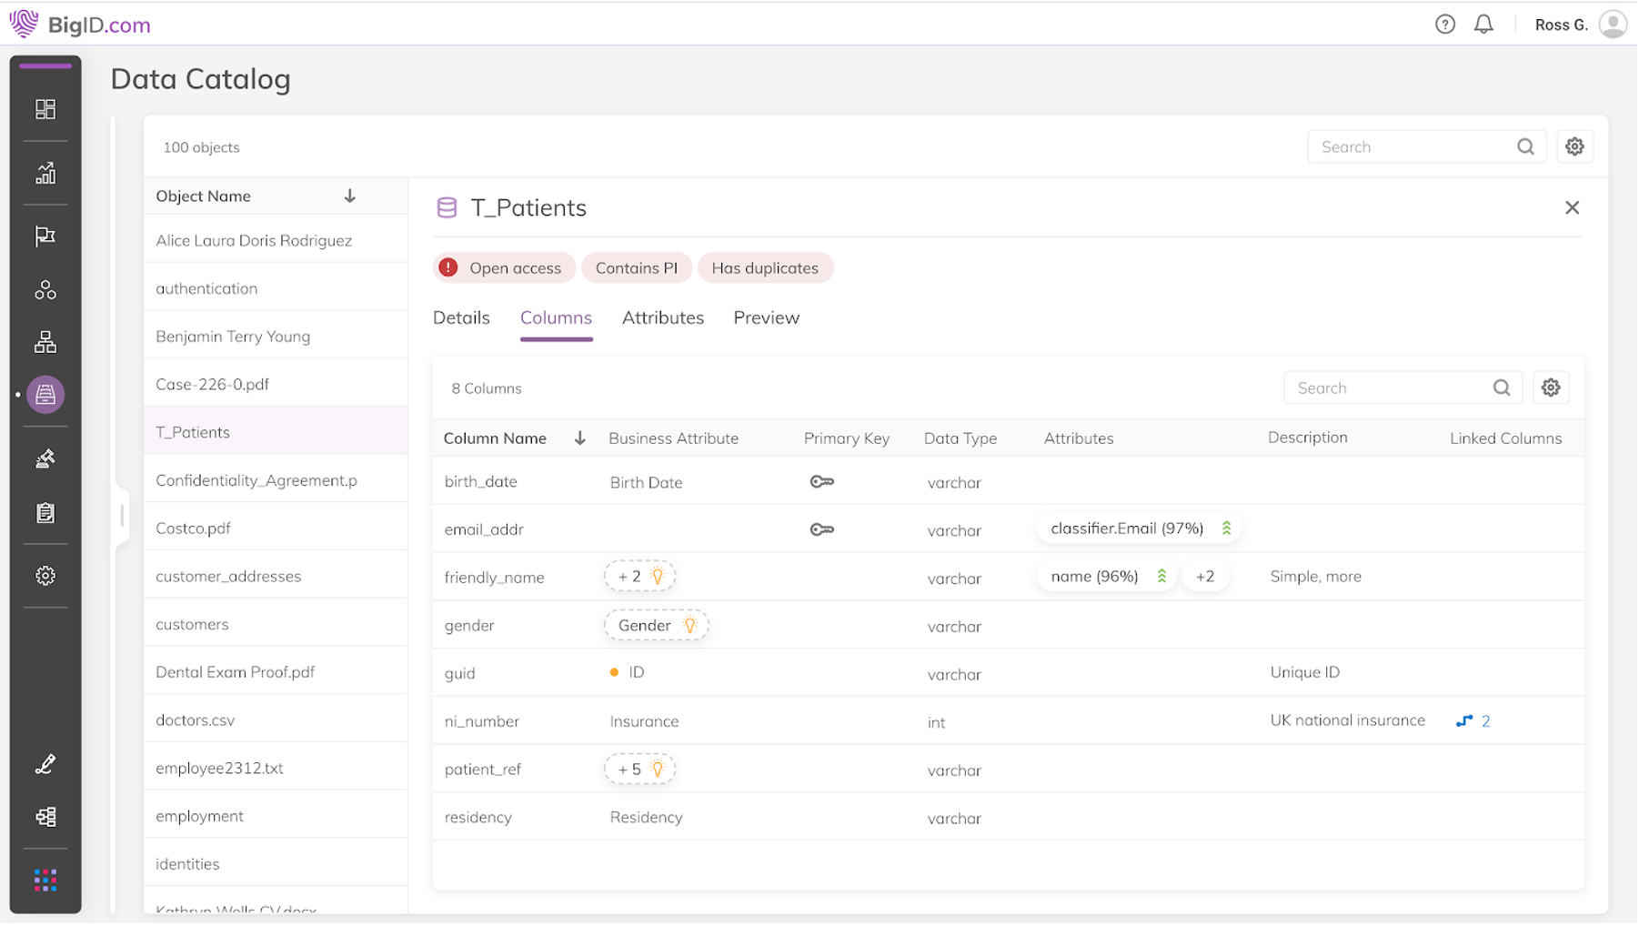Viewport: 1639px width, 936px height.
Task: Open the Dashboard from the sidebar
Action: (45, 108)
